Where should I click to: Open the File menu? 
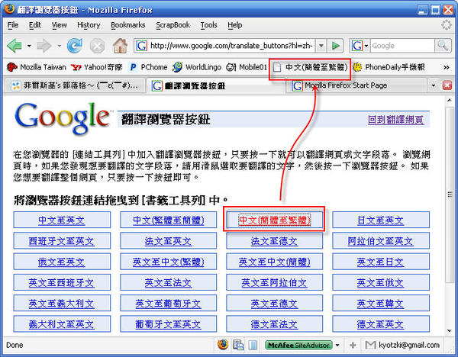coord(12,25)
